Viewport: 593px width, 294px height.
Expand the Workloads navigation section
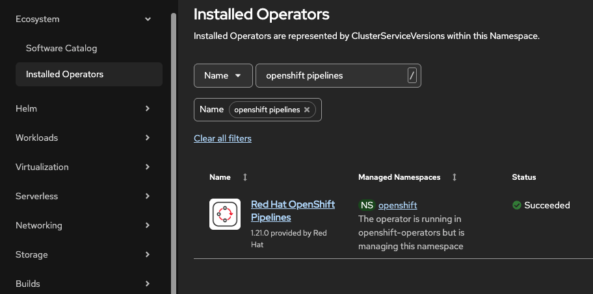tap(148, 138)
